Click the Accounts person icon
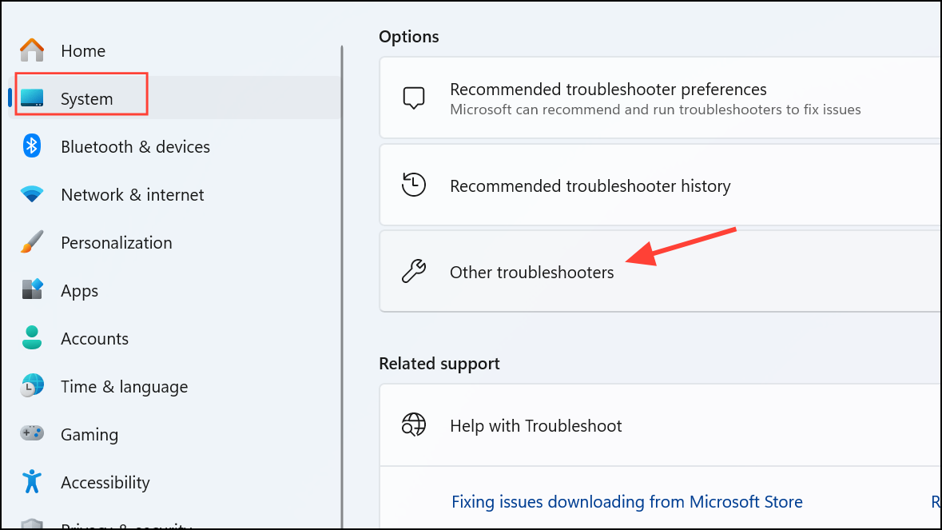Screen dimensions: 942x530 32,337
